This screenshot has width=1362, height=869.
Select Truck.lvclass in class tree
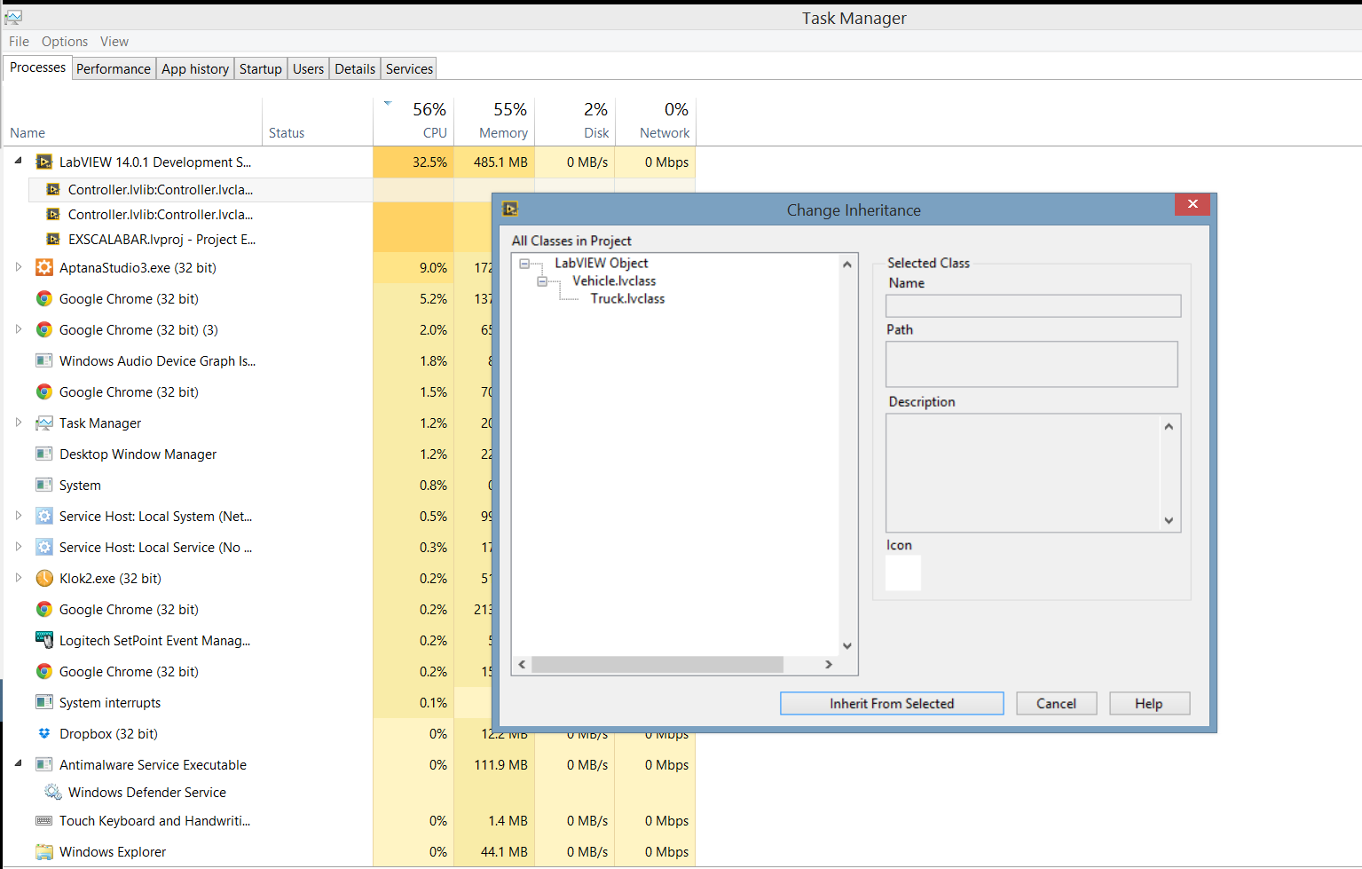(x=628, y=298)
